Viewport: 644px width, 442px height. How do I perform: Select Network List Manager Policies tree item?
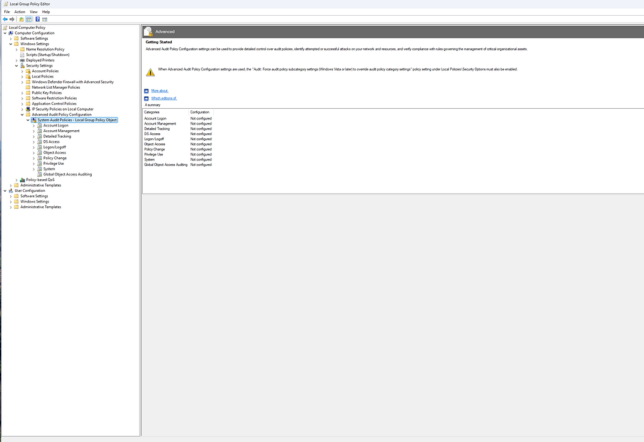tap(56, 87)
